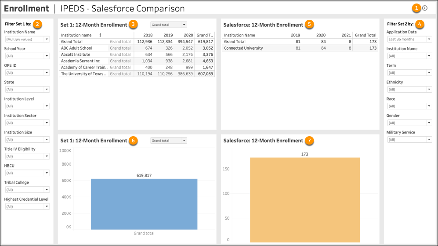Click the Institution name header in Set 1
The image size is (438, 246).
(76, 35)
